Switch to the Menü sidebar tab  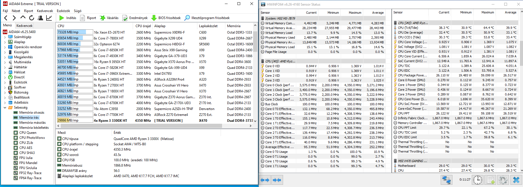pos(8,25)
